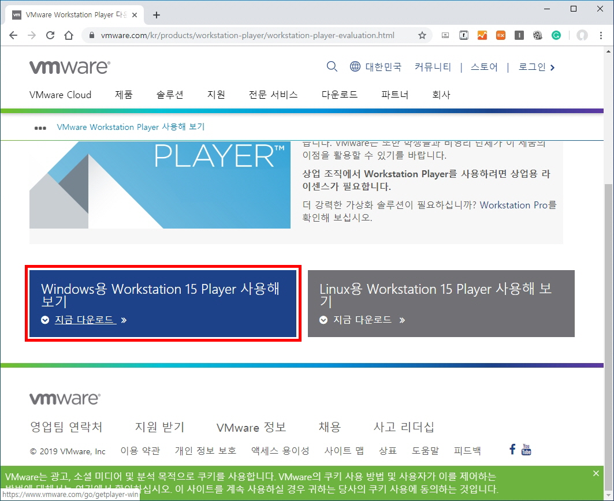The image size is (614, 501).
Task: Click the Grammarly extension icon
Action: point(556,35)
